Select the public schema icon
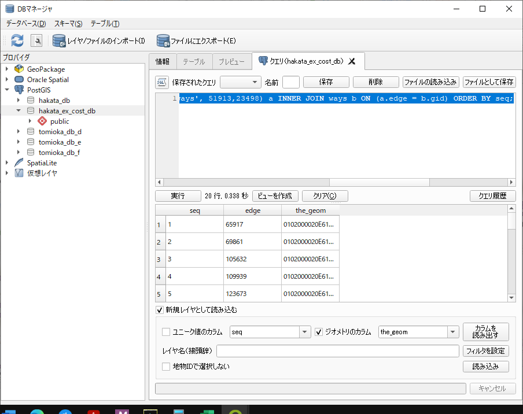Viewport: 523px width, 414px height. click(42, 121)
